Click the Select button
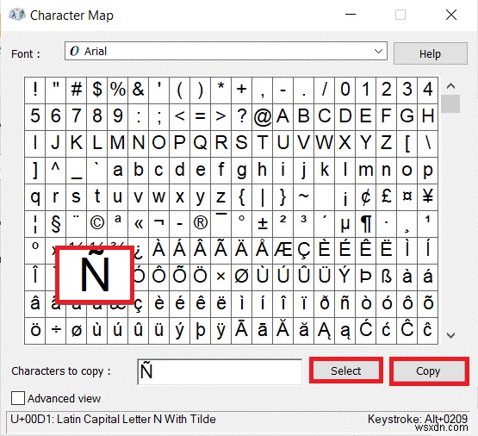478x436 pixels. tap(345, 371)
